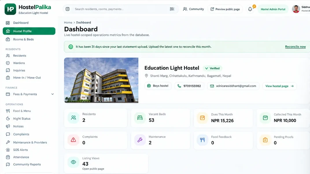Click the Maintenance & Providers wrench icon

pos(8,142)
